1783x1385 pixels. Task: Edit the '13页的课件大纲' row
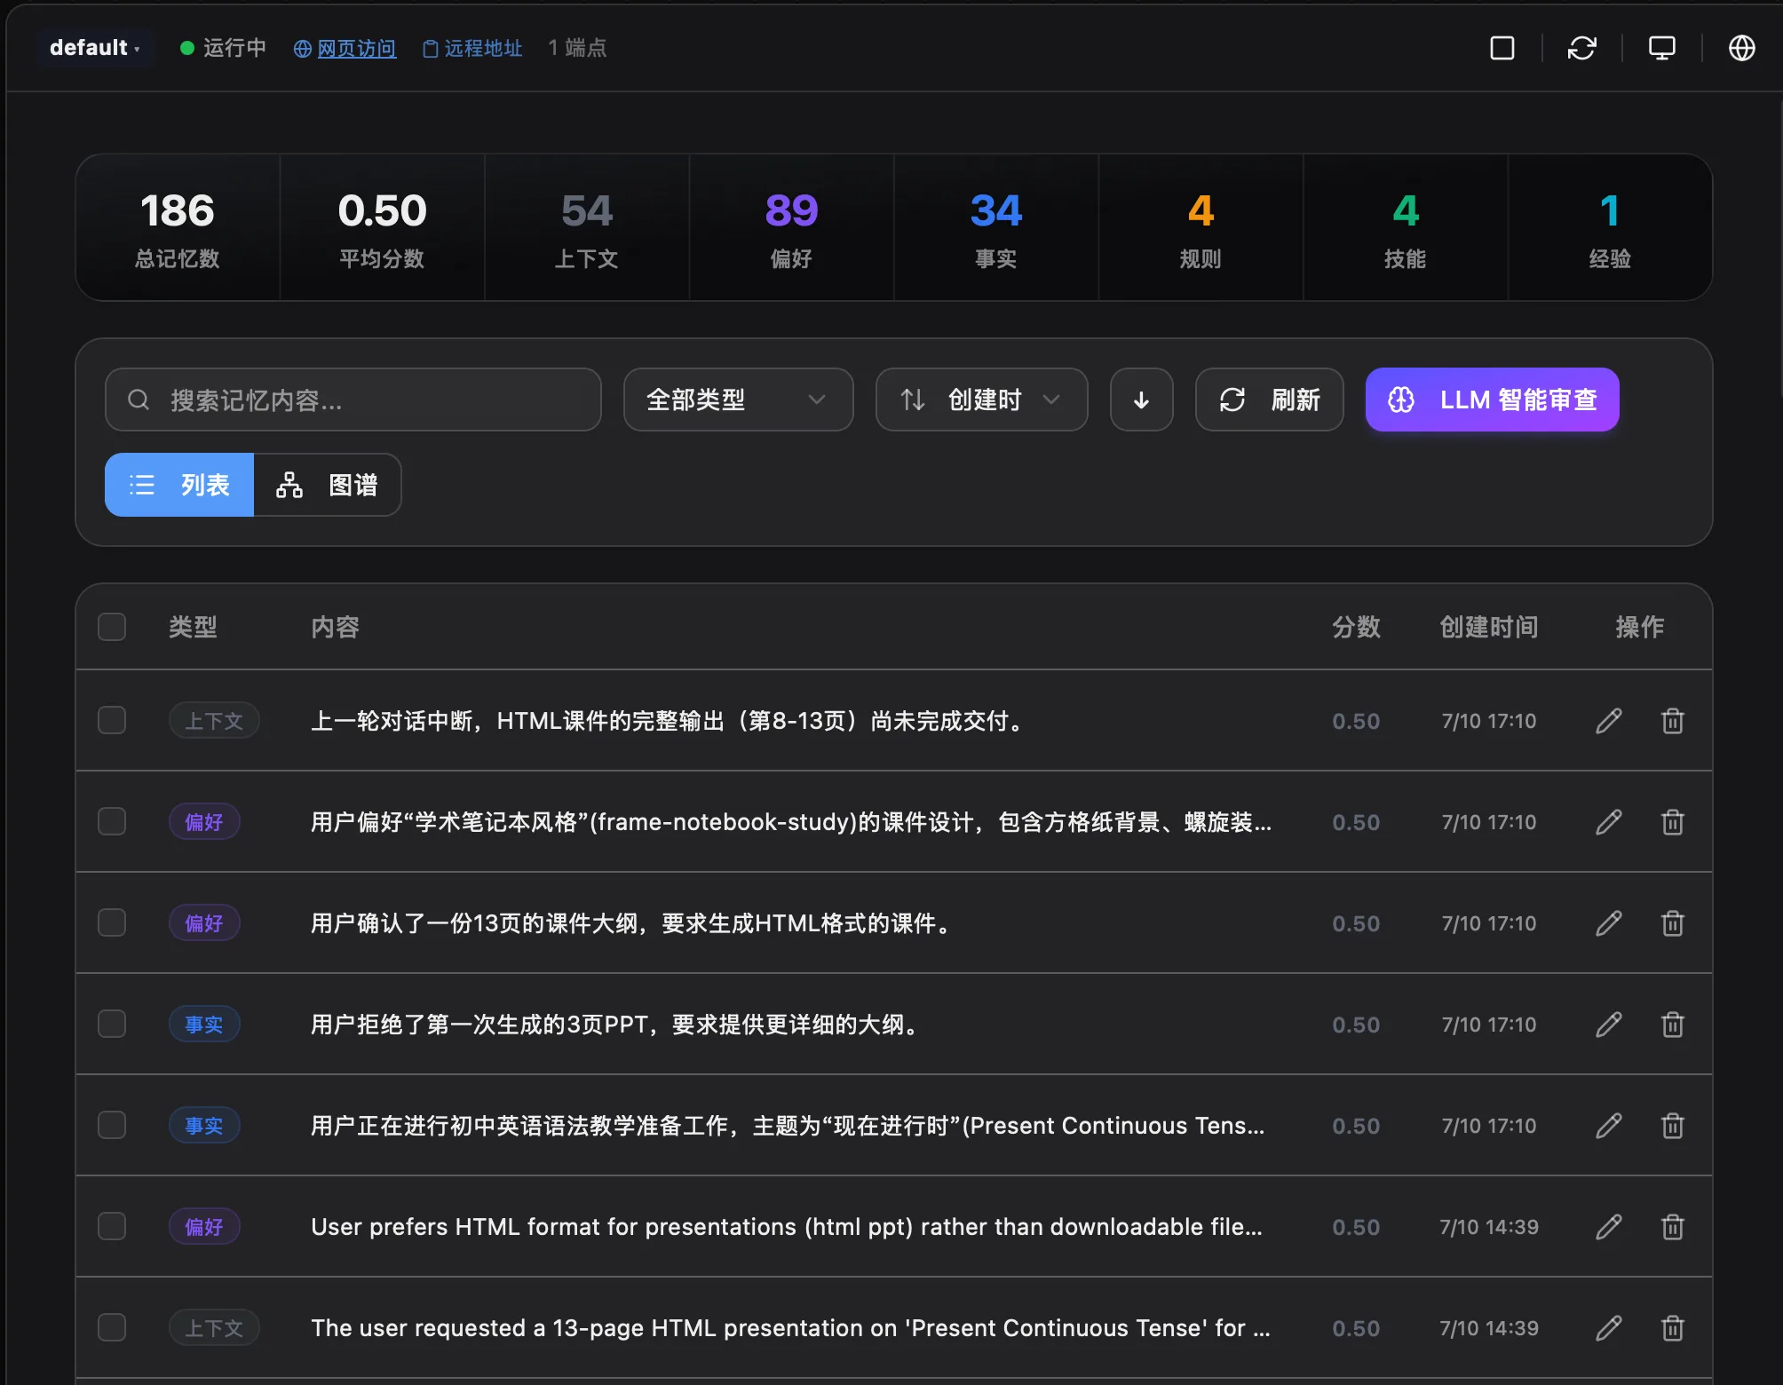coord(1608,923)
